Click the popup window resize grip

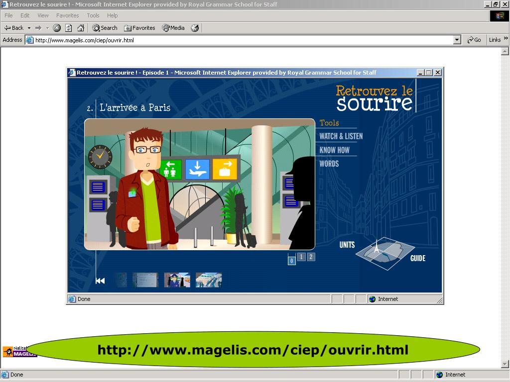click(439, 300)
